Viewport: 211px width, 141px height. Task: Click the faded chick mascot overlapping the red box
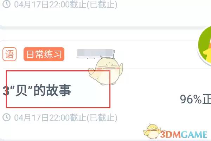click(105, 71)
